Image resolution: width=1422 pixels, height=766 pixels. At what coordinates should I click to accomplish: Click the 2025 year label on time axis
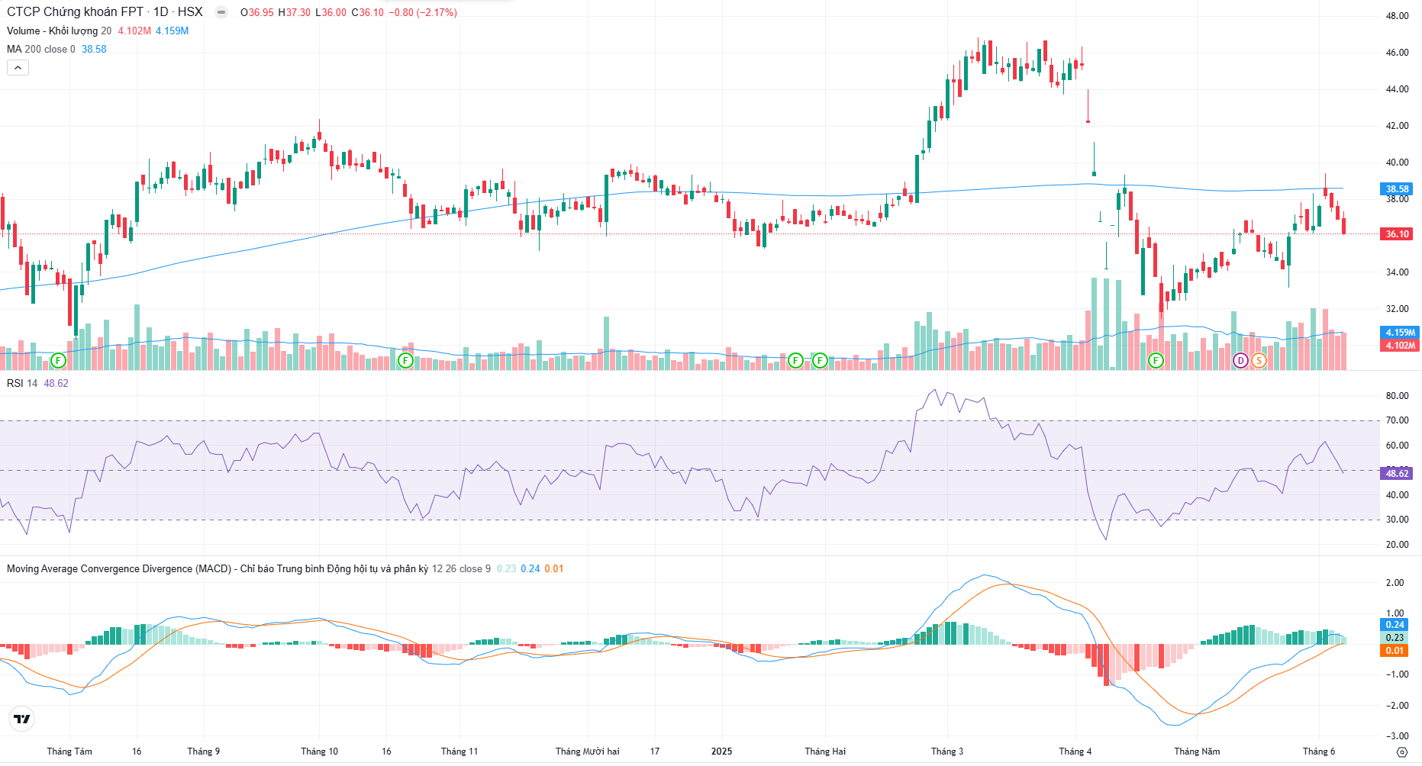pyautogui.click(x=721, y=752)
